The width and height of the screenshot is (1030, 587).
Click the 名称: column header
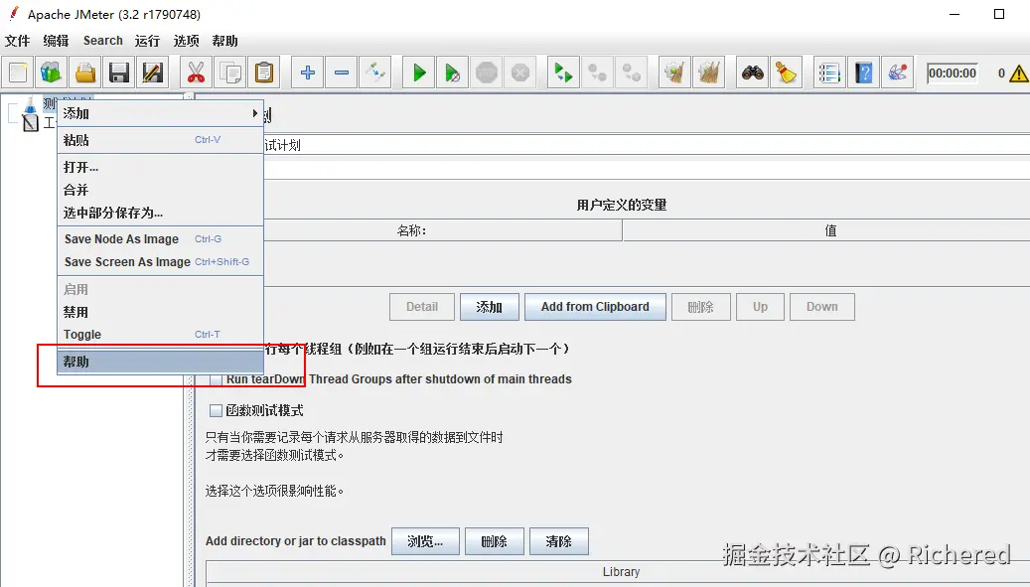pyautogui.click(x=443, y=230)
